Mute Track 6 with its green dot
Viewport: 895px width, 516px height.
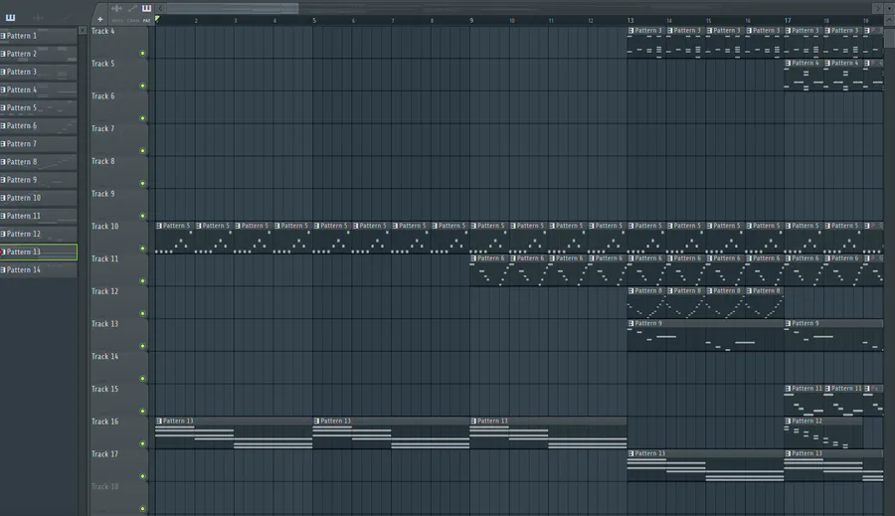142,118
